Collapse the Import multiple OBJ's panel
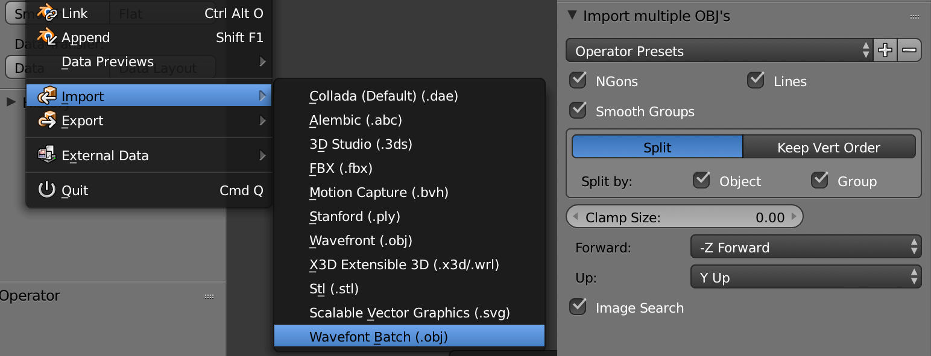 click(x=572, y=16)
